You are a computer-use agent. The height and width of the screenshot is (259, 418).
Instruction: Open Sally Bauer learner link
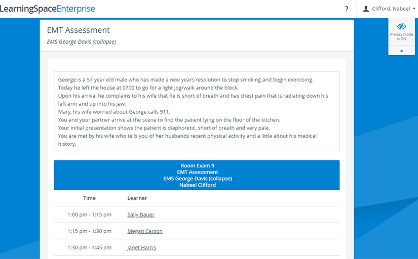click(141, 214)
